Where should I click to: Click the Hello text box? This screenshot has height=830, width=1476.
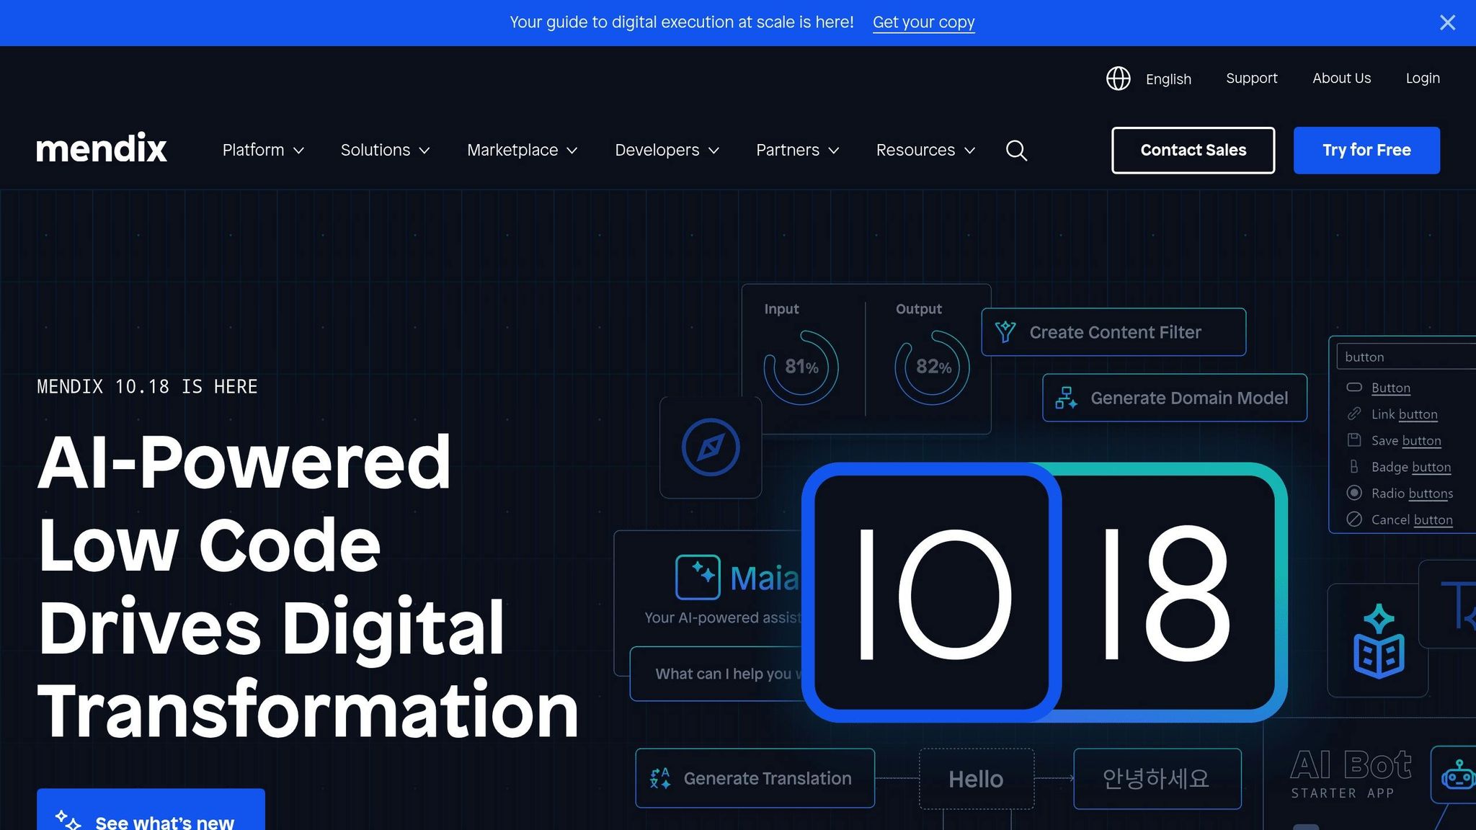pos(976,779)
